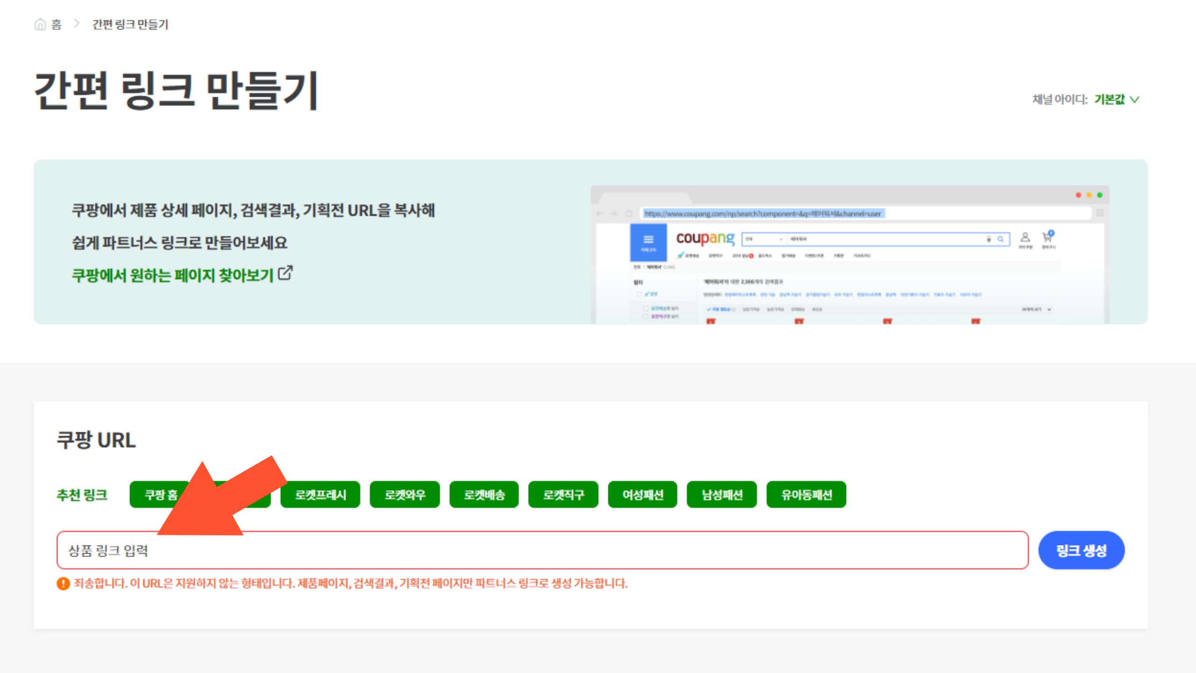Screen dimensions: 1196x673
Task: Choose the 로켓와우 recommended link
Action: pos(405,494)
